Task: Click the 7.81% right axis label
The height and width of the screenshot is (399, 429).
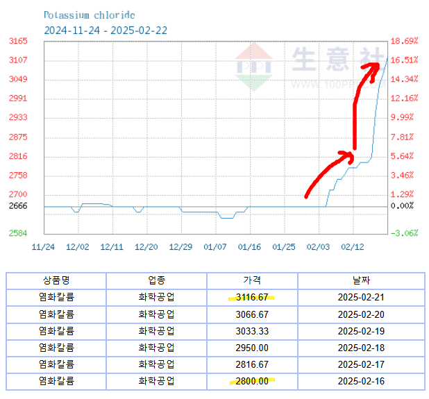Action: point(402,137)
